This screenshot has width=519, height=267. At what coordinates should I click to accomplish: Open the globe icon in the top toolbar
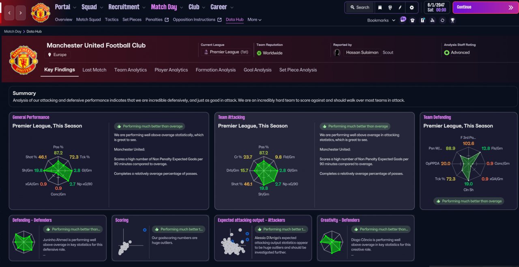pos(390,7)
